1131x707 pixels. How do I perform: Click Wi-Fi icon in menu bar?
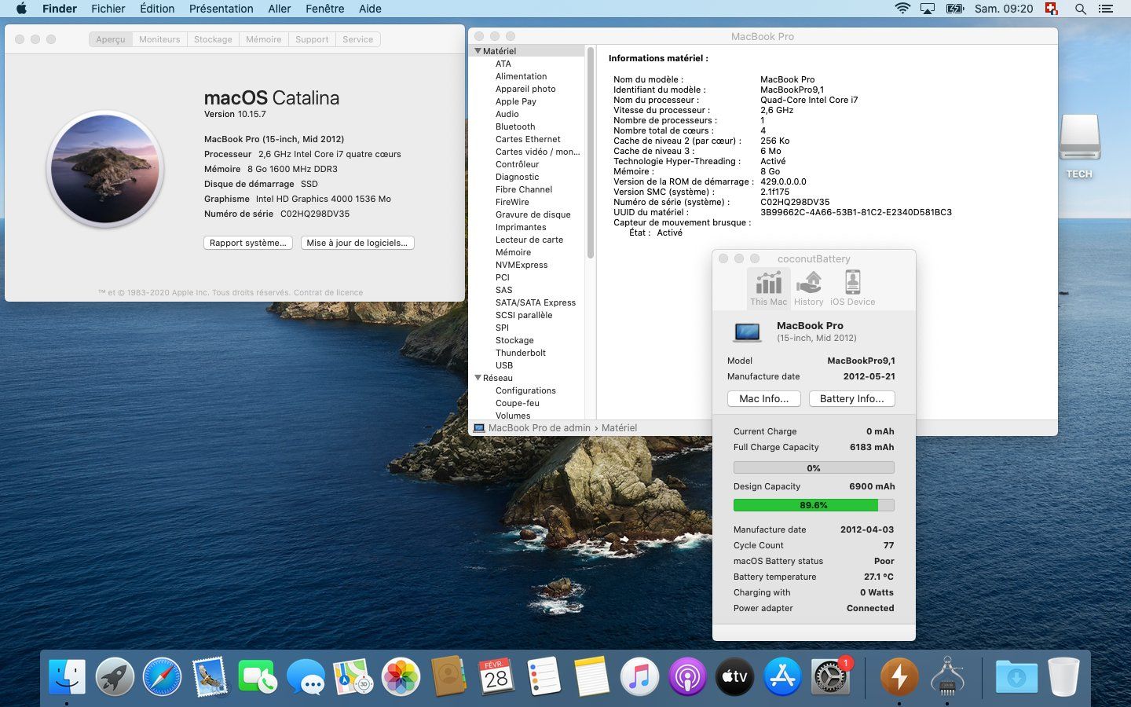coord(902,9)
